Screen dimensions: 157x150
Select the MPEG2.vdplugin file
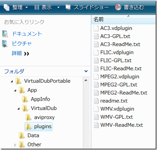tap(120, 77)
